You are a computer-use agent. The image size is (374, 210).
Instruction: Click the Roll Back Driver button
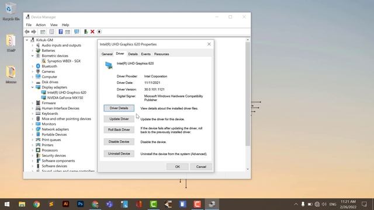pos(119,129)
